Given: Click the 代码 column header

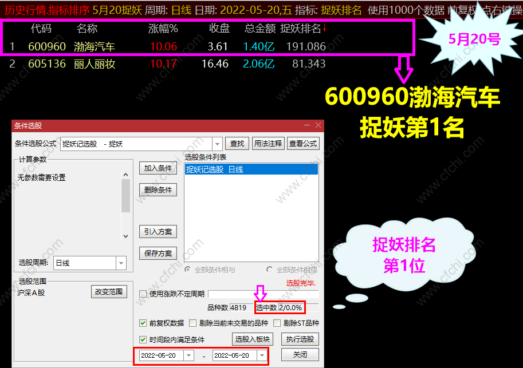Looking at the screenshot, I should 41,29.
